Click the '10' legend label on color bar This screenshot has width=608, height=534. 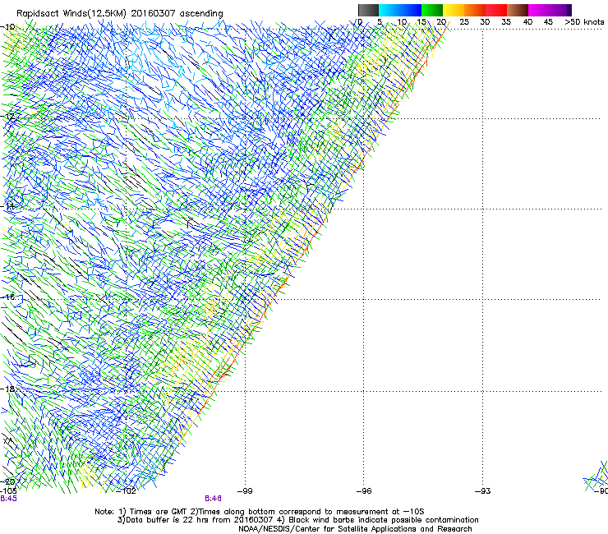tap(402, 22)
